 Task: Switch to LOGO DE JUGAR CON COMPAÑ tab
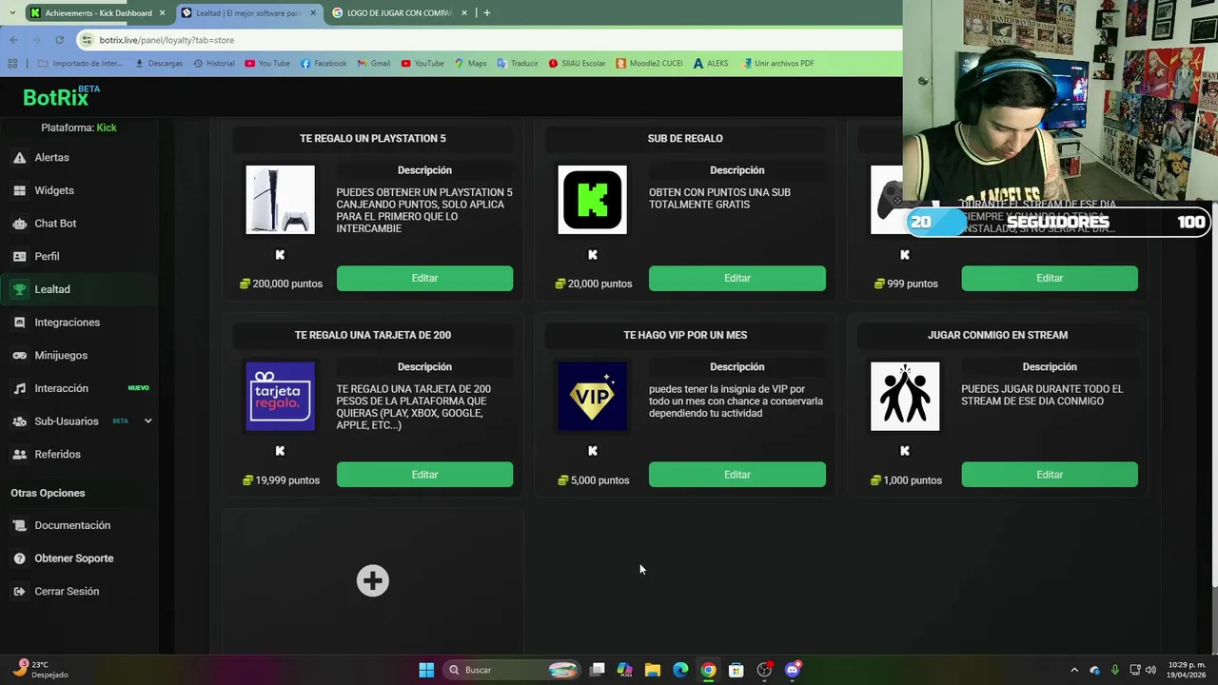401,13
